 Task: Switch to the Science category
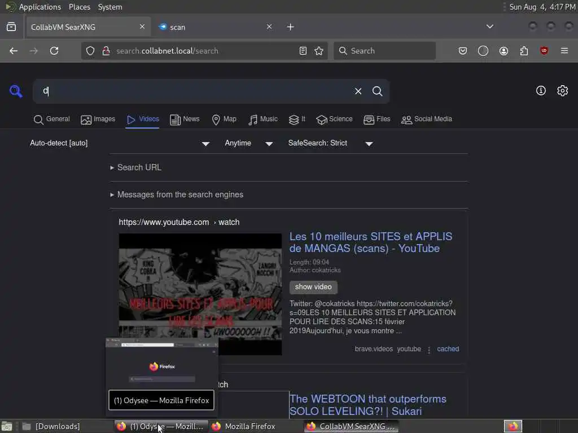334,120
